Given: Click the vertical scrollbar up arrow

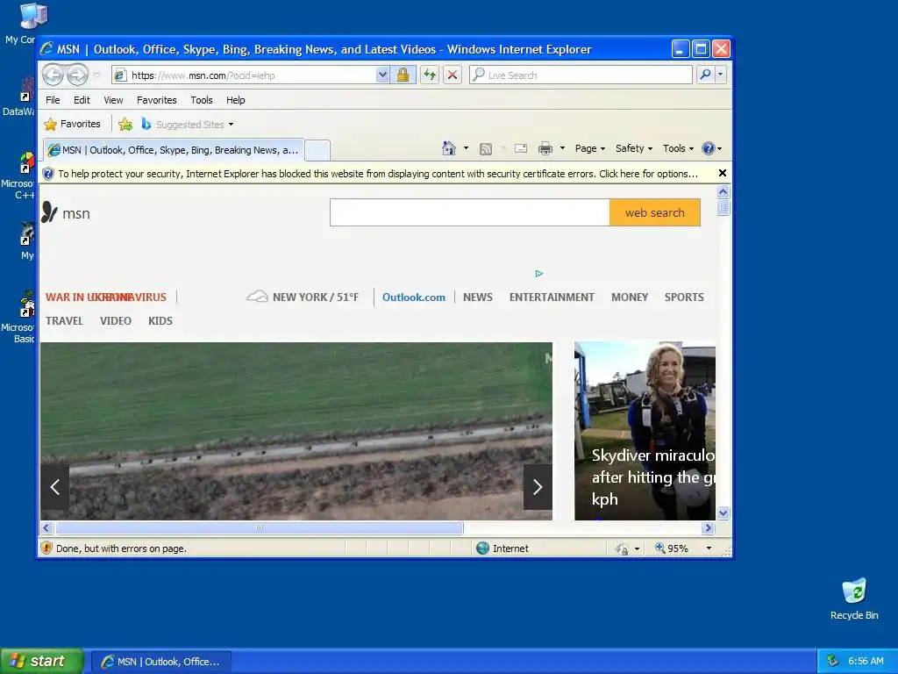Looking at the screenshot, I should point(723,192).
